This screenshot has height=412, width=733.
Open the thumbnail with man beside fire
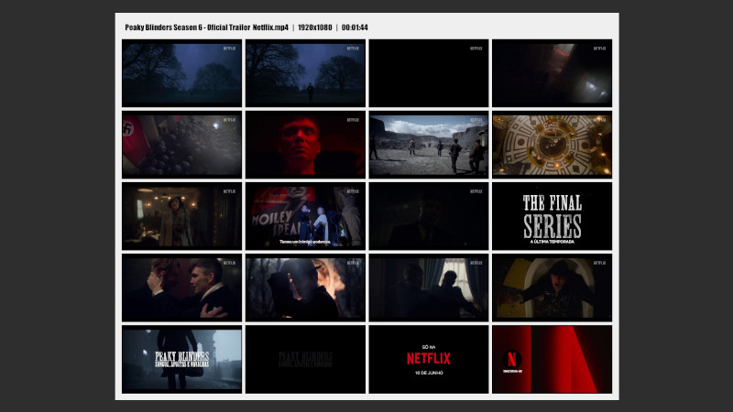[305, 287]
